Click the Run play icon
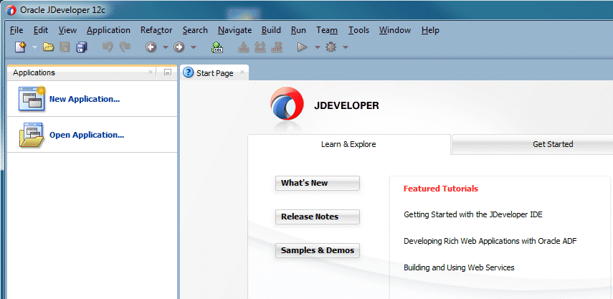613x299 pixels. point(303,47)
